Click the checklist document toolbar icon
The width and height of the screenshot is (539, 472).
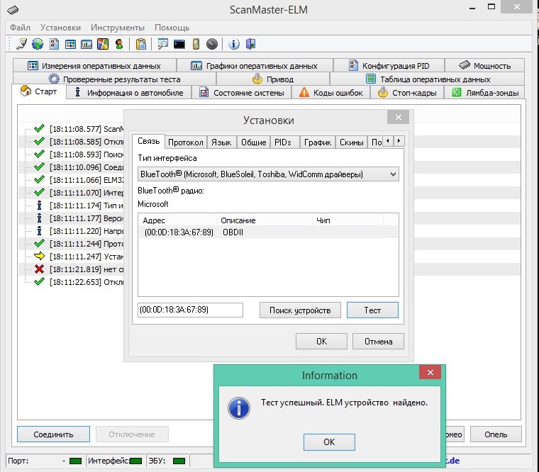click(x=54, y=44)
